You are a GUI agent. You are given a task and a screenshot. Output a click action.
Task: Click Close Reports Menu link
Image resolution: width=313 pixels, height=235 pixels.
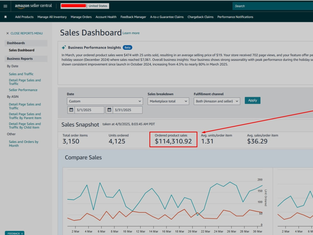point(27,34)
